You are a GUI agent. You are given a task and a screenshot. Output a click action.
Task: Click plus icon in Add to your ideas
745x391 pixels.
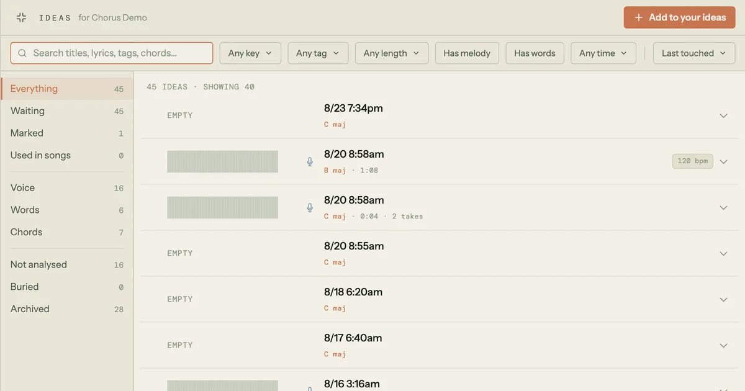pyautogui.click(x=638, y=17)
